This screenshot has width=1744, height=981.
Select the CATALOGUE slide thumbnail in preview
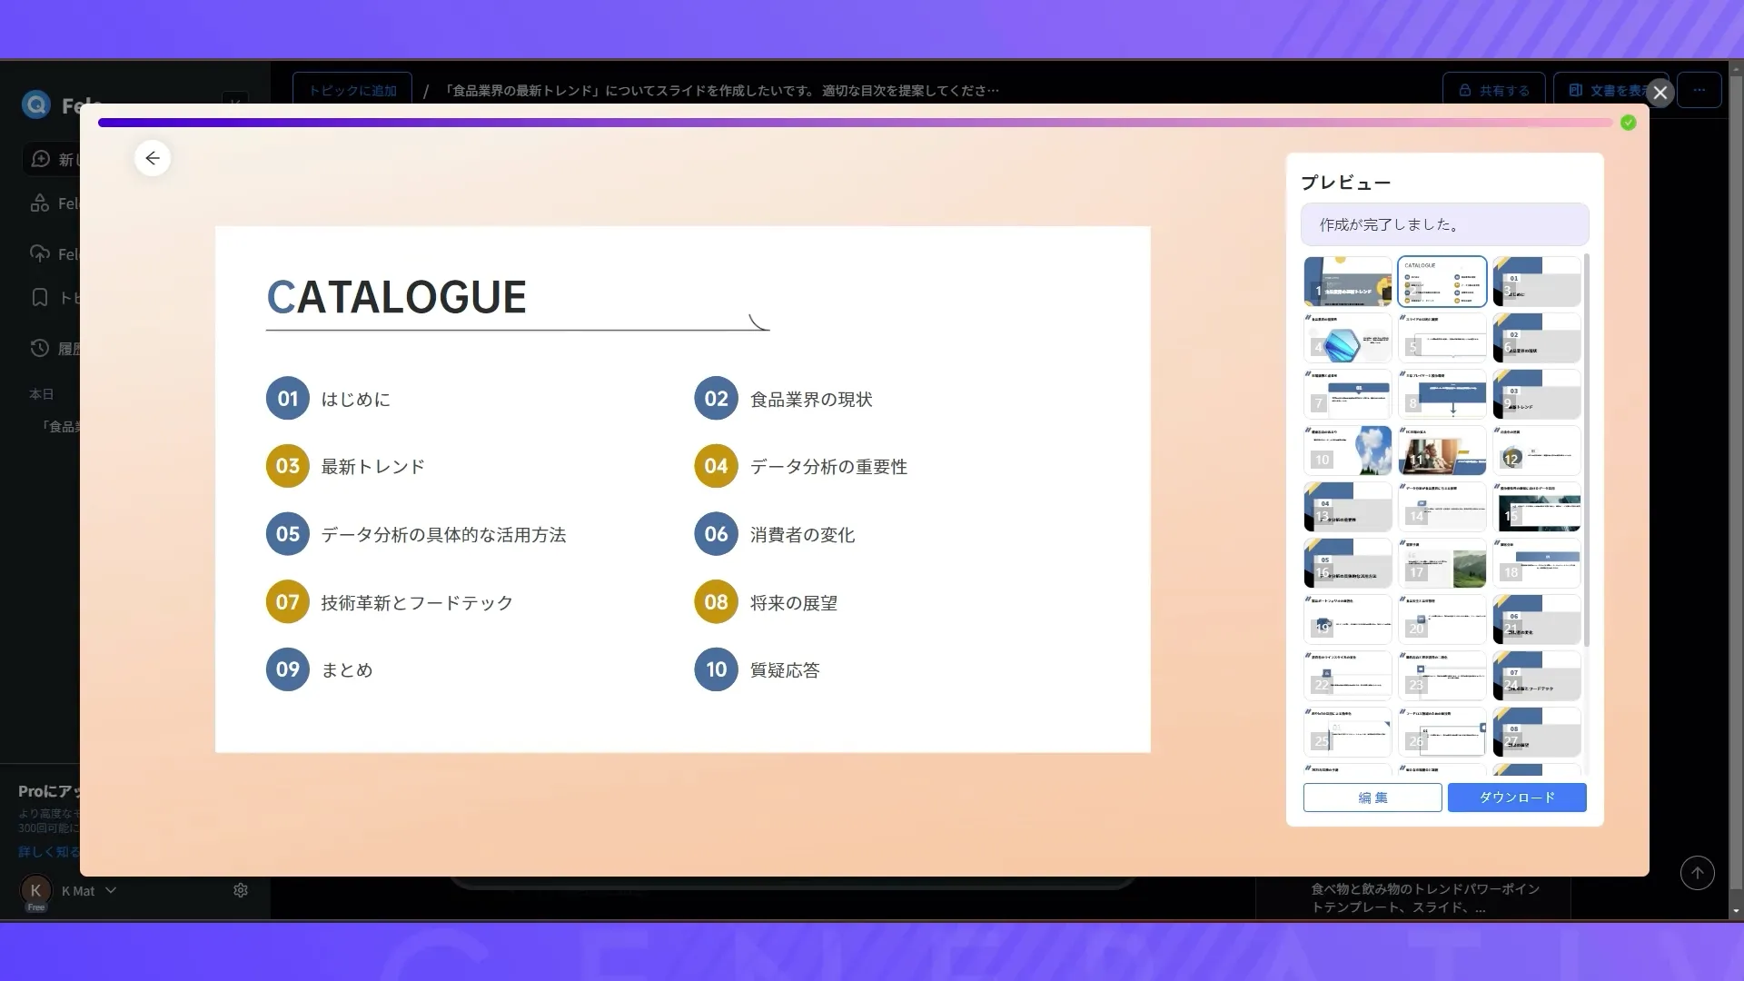1442,281
